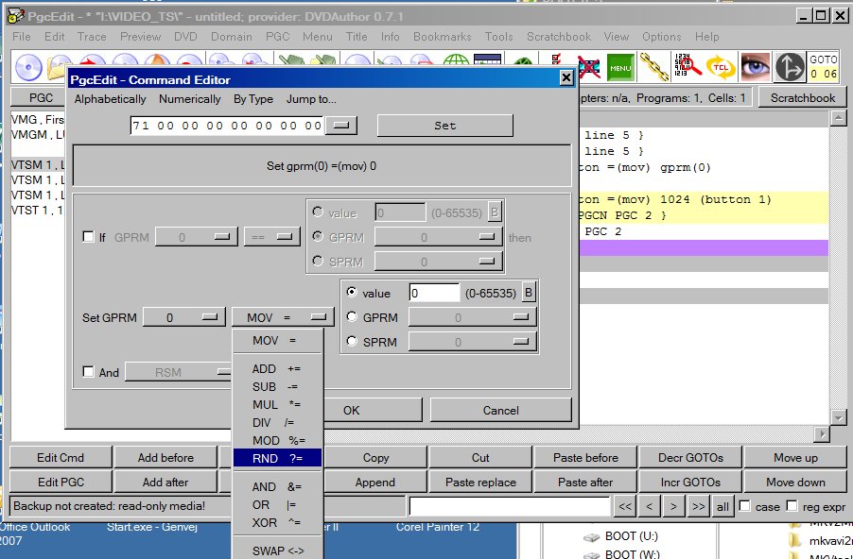Click the disabled B button in the If section
Image resolution: width=853 pixels, height=559 pixels.
click(x=494, y=212)
